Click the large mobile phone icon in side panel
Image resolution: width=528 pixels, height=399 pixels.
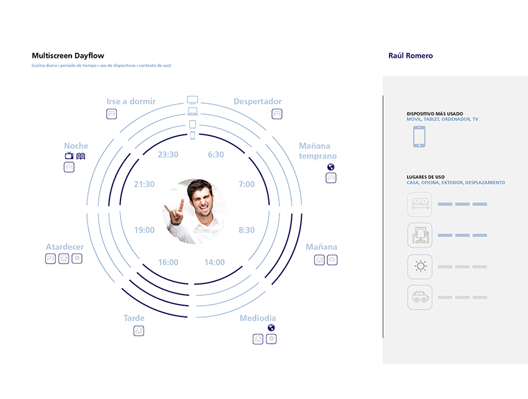click(x=419, y=137)
